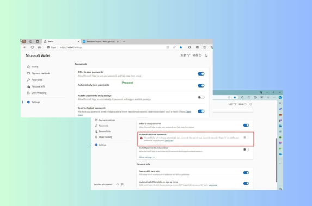Go to Home page via toolbar house icon

[x=39, y=47]
